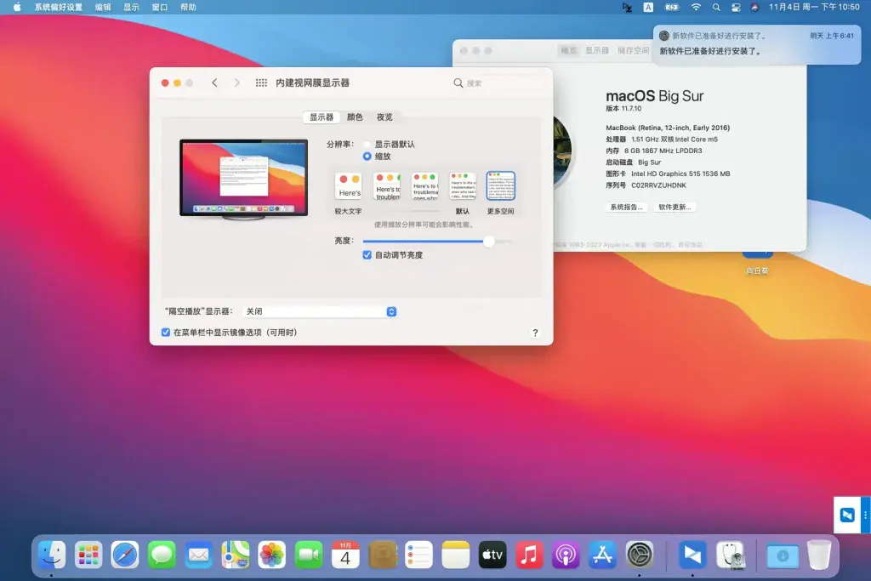Click the 搜索 search field
871x581 pixels.
pyautogui.click(x=498, y=83)
